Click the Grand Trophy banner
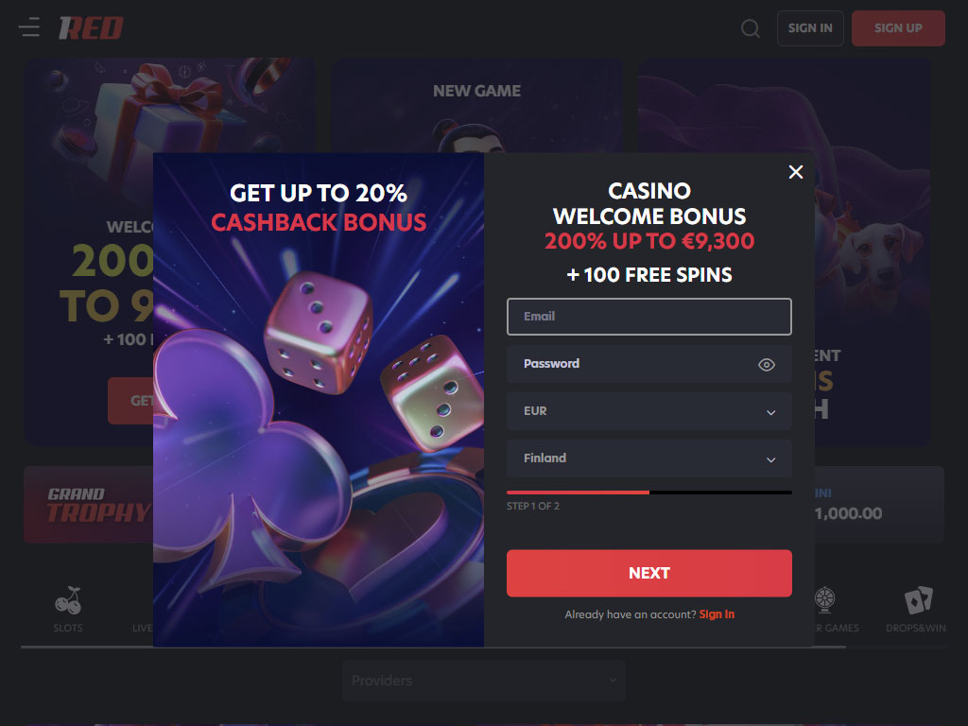Viewport: 968px width, 726px height. [88, 505]
